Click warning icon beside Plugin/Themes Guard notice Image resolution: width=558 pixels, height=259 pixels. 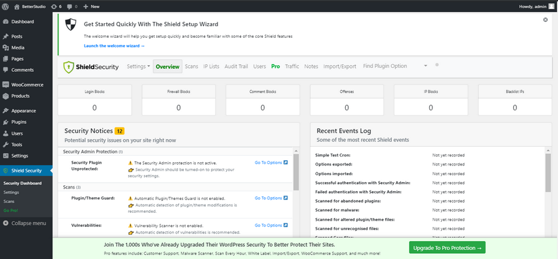click(x=131, y=198)
